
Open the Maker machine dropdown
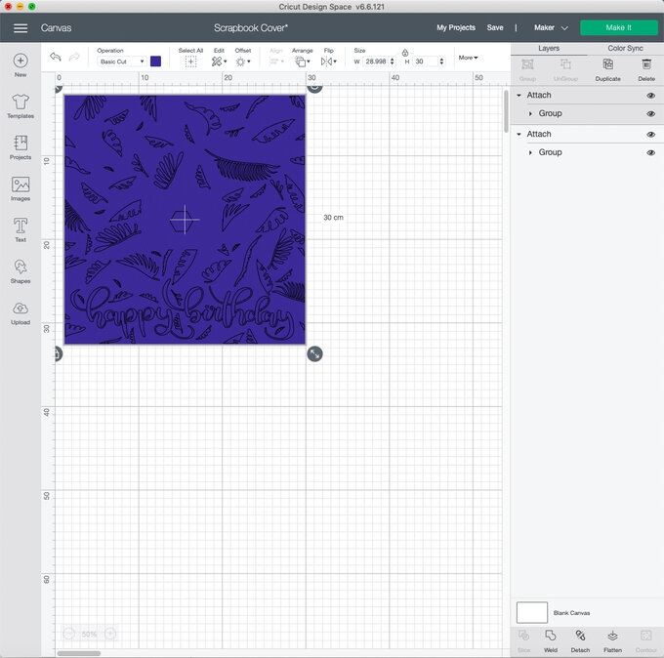tap(551, 28)
